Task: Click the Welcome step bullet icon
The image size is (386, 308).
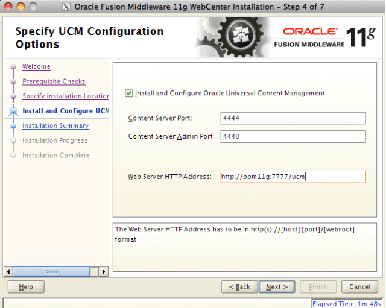Action: tap(13, 67)
